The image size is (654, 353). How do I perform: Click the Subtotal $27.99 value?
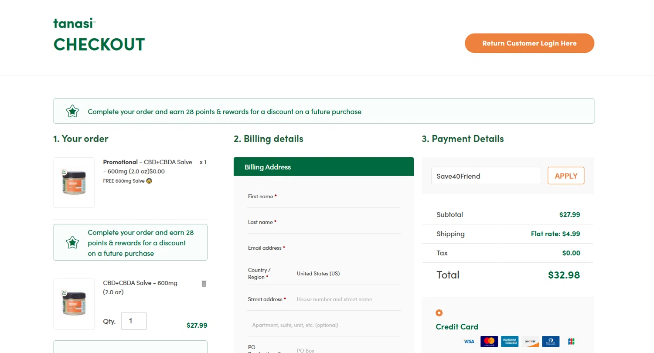pos(569,215)
